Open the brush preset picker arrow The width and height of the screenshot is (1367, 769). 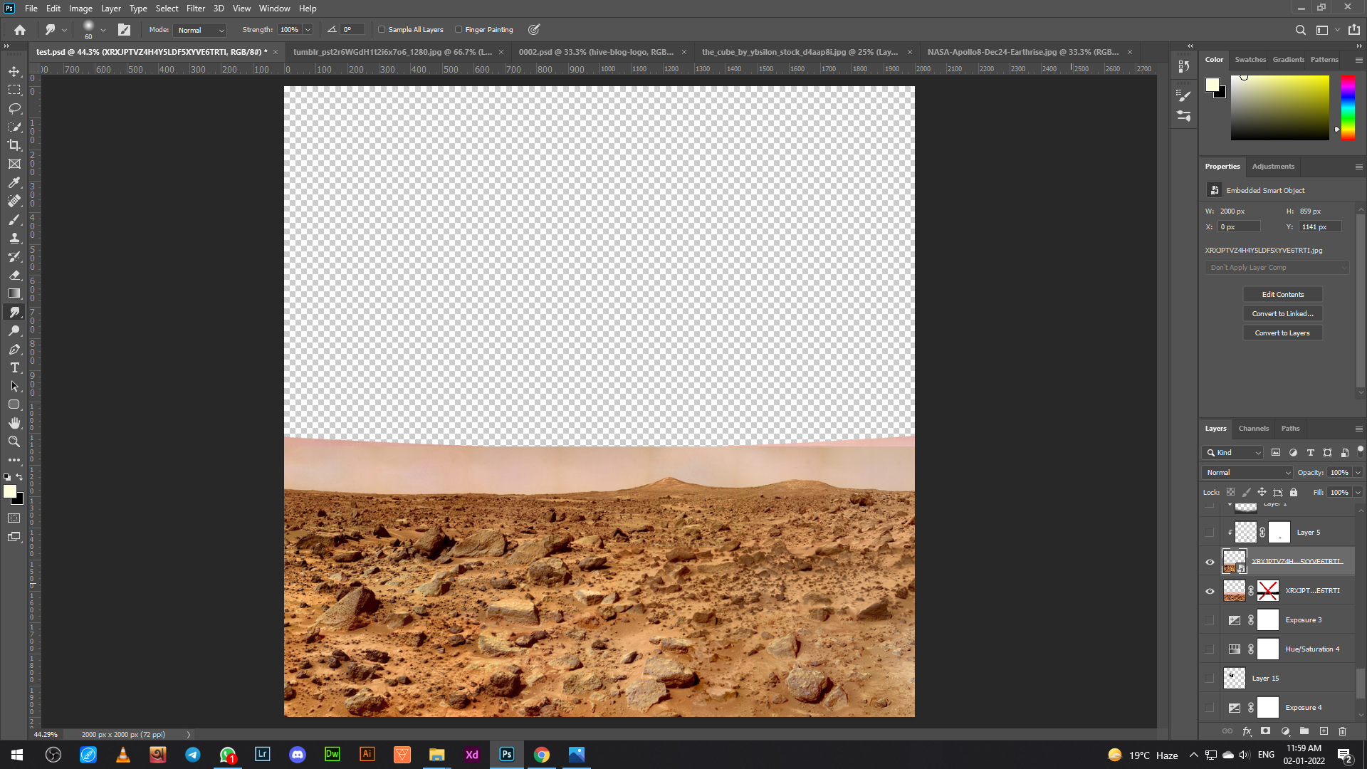pos(103,30)
